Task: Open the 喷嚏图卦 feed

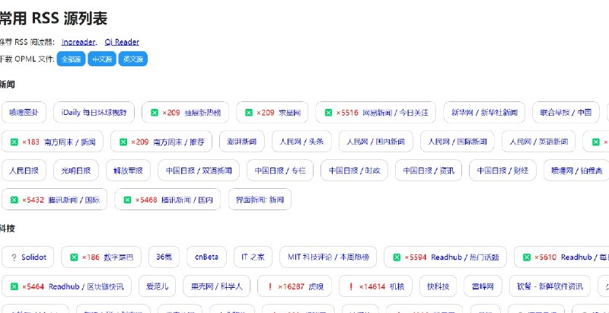Action: point(24,113)
